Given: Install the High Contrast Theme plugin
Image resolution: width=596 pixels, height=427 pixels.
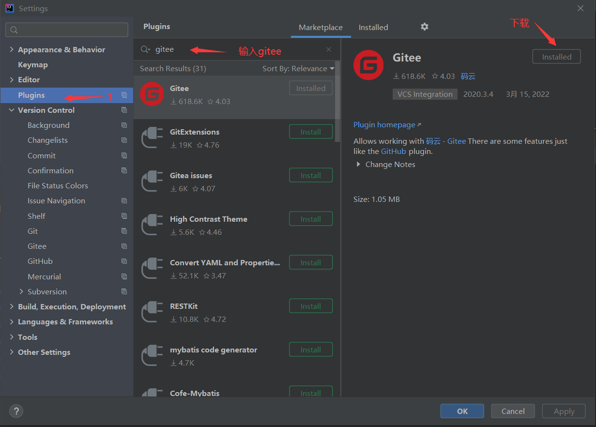Looking at the screenshot, I should pos(311,219).
